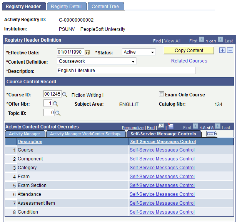Click the Offer Nbr input field
The width and height of the screenshot is (237, 224).
(48, 103)
